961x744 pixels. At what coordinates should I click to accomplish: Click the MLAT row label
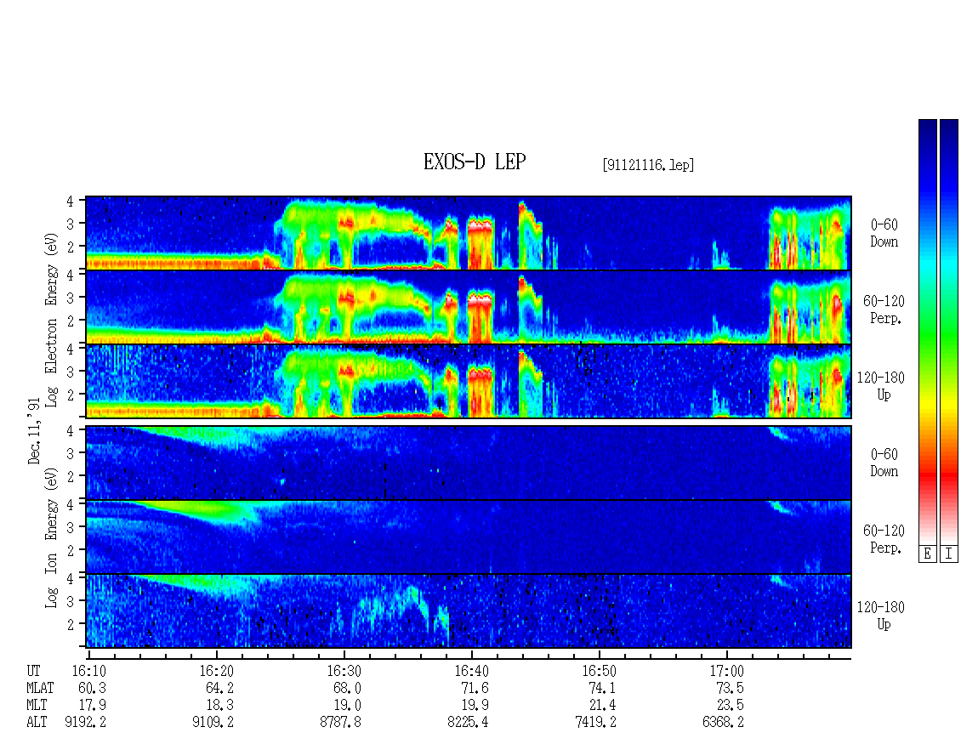point(40,688)
